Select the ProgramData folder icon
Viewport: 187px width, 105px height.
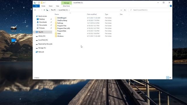tap(56, 31)
